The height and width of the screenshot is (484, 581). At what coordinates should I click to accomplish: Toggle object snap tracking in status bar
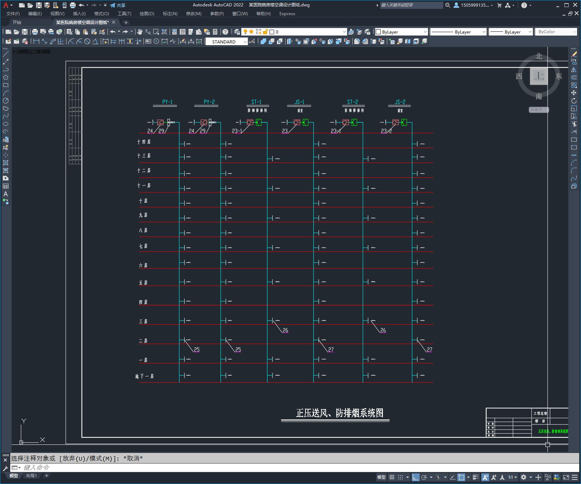(x=452, y=477)
